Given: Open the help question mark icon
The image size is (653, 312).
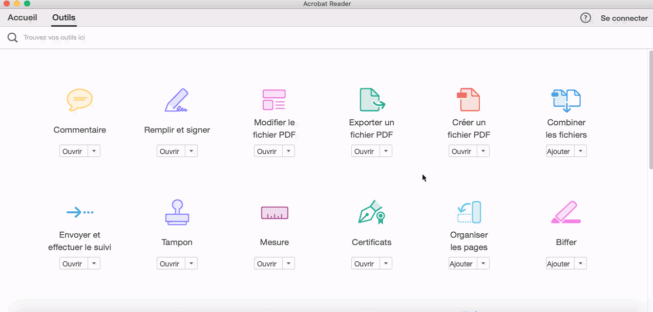Looking at the screenshot, I should (x=585, y=18).
